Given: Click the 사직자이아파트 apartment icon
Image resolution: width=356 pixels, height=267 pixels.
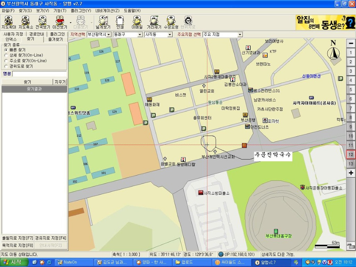Looking at the screenshot, I should point(311,98).
